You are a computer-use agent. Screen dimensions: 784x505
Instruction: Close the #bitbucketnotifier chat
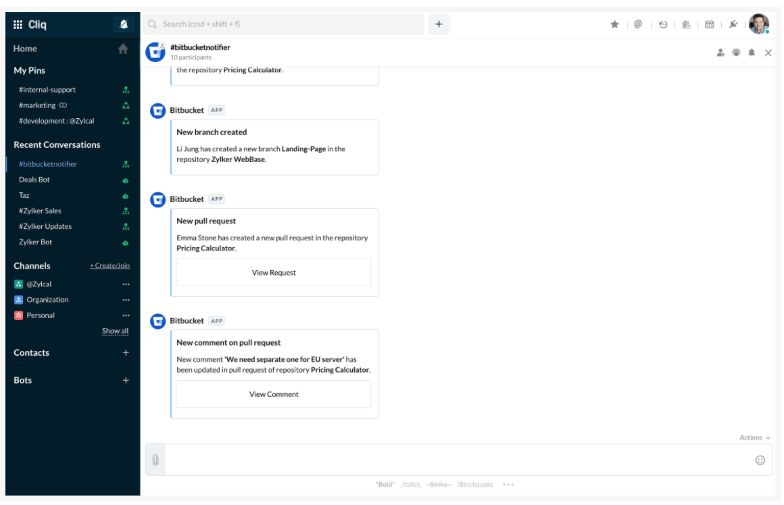coord(768,53)
